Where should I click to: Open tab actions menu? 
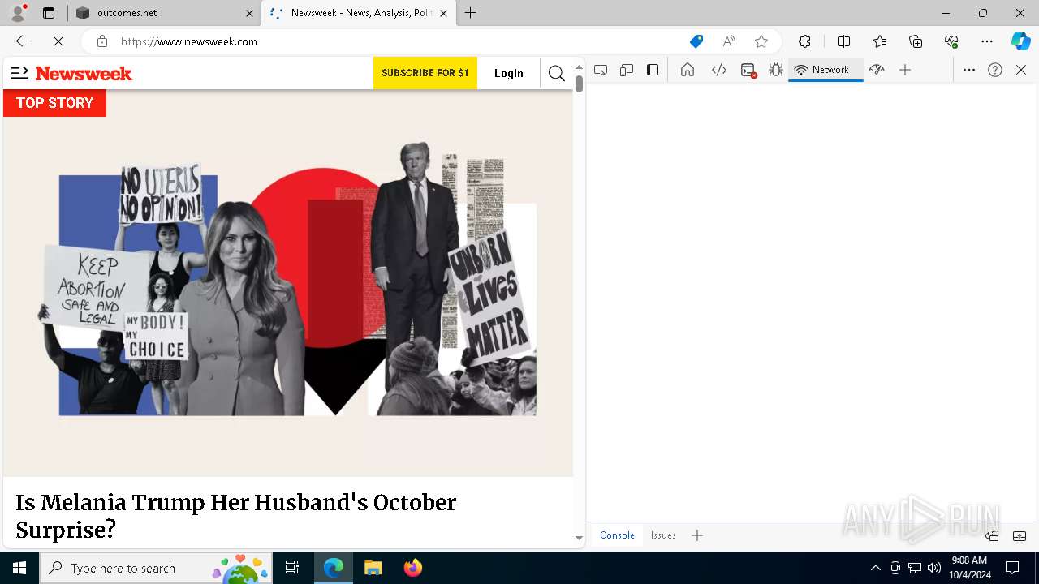tap(49, 13)
